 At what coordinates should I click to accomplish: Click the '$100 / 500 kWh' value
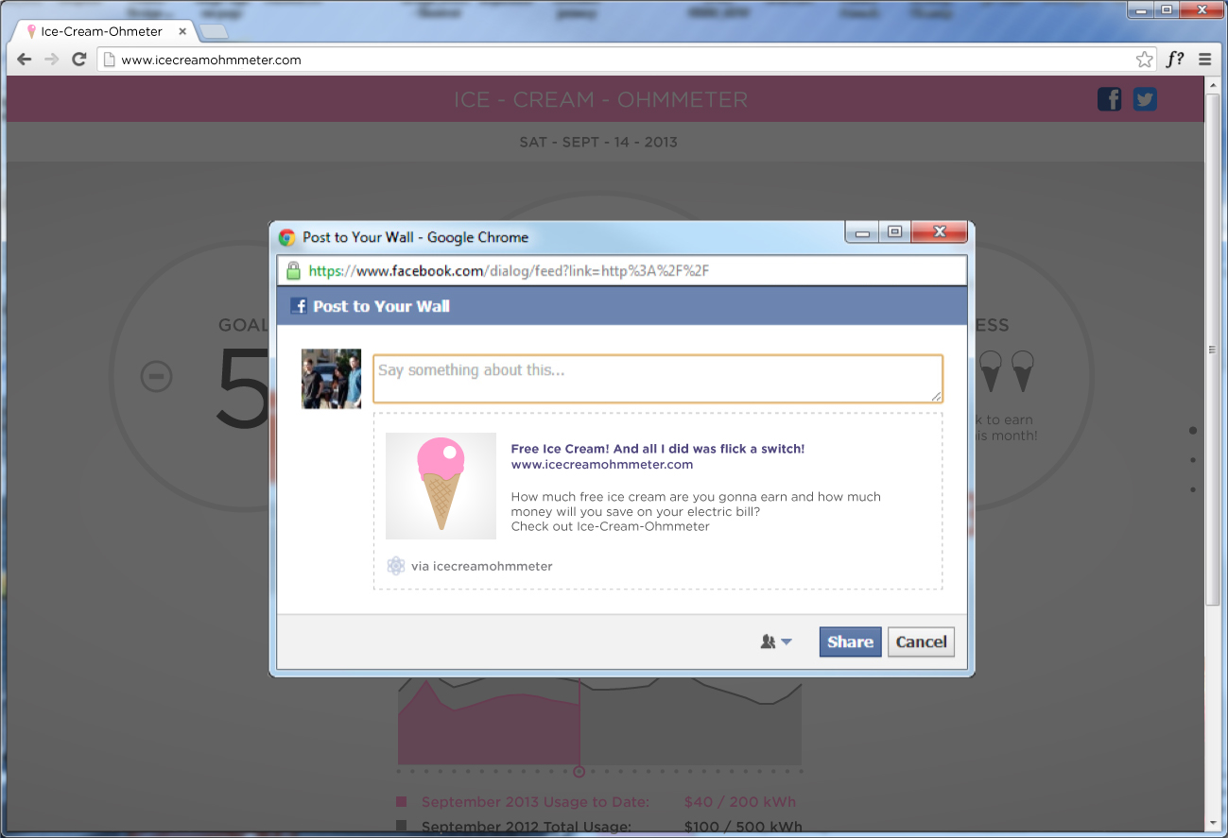pos(743,827)
